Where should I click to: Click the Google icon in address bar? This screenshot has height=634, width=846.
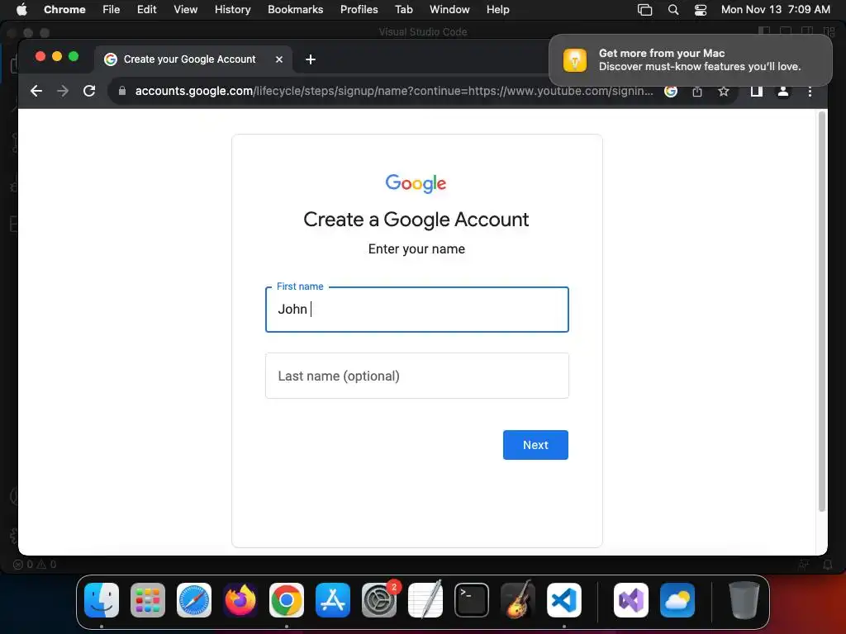click(x=670, y=91)
